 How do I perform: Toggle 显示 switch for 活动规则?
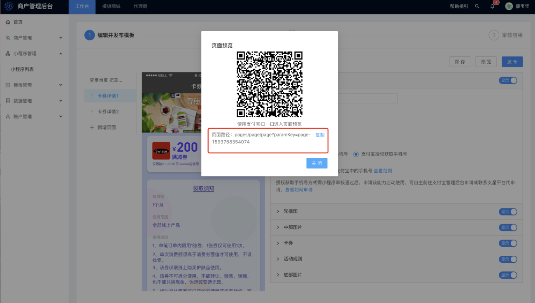point(508,259)
